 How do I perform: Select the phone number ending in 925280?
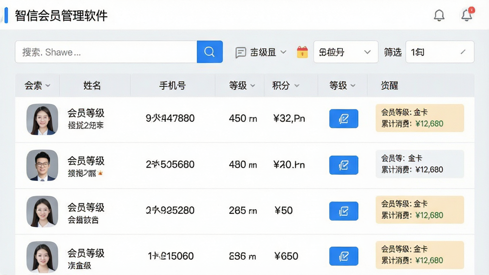(x=170, y=211)
